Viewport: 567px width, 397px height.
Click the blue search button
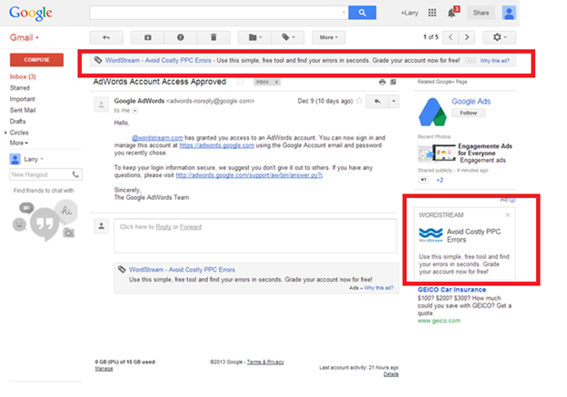click(362, 13)
